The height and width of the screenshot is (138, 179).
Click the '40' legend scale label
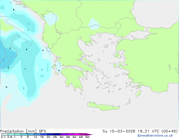pos(74,137)
